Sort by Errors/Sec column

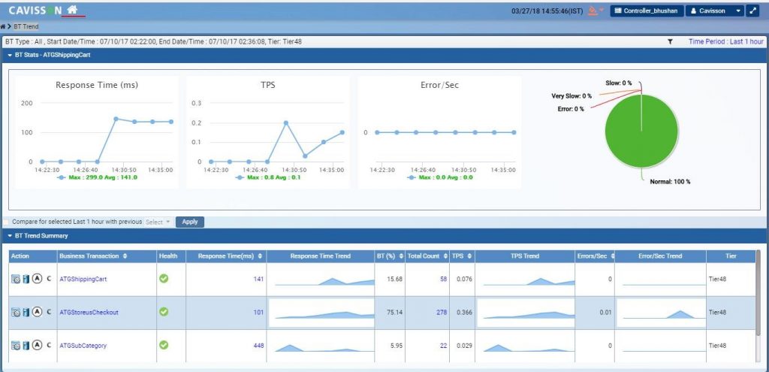click(x=612, y=256)
